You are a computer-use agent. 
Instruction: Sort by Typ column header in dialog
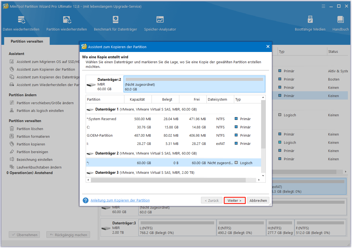tap(247, 100)
